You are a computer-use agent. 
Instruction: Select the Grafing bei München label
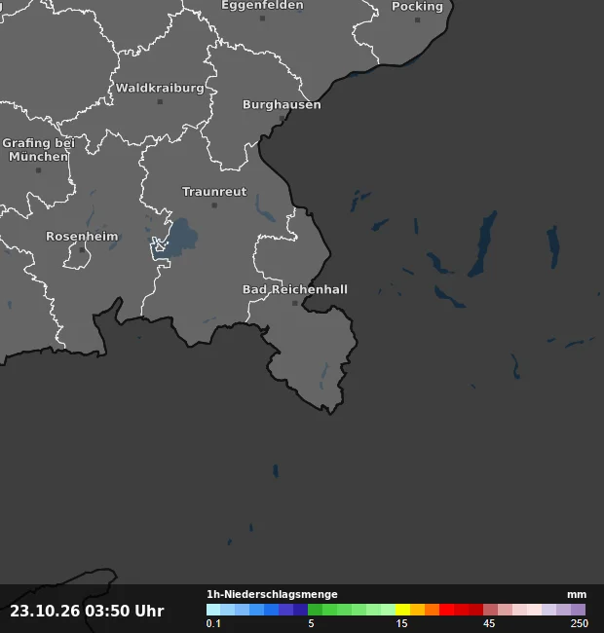coord(39,150)
